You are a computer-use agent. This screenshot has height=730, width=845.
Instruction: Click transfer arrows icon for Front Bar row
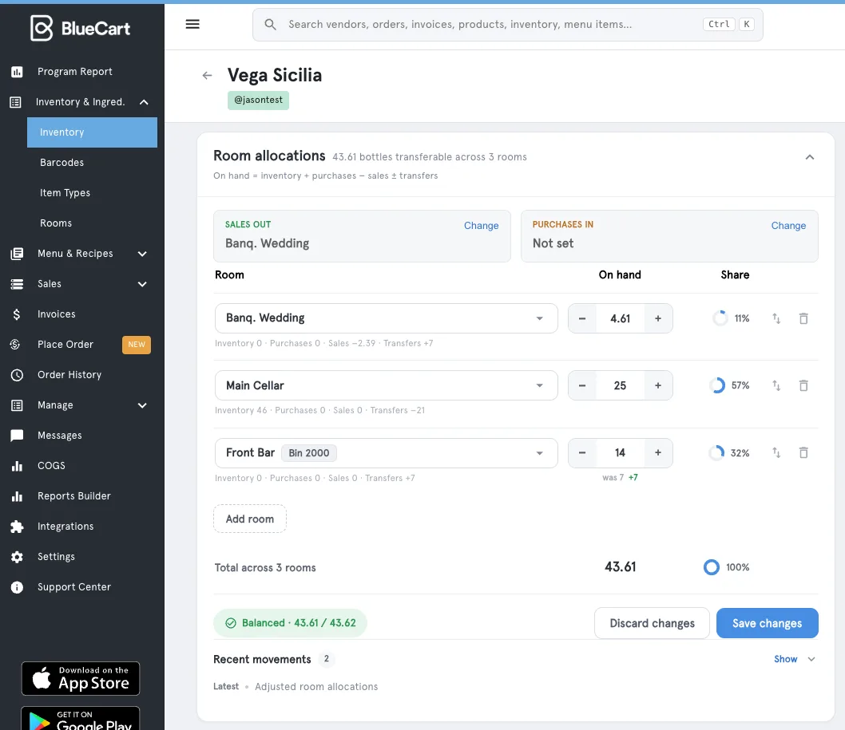[776, 452]
